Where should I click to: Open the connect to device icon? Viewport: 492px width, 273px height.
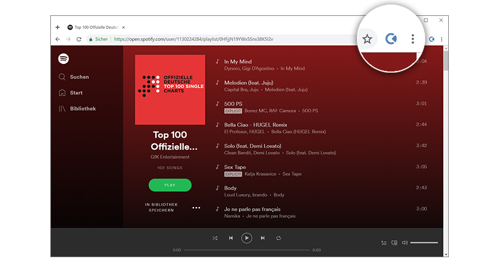(394, 242)
